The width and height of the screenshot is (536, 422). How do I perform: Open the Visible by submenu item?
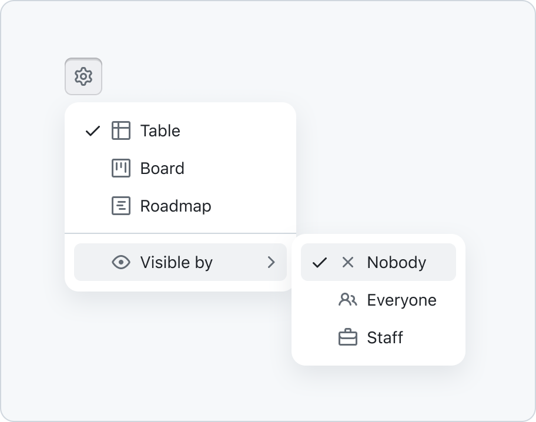click(x=180, y=262)
